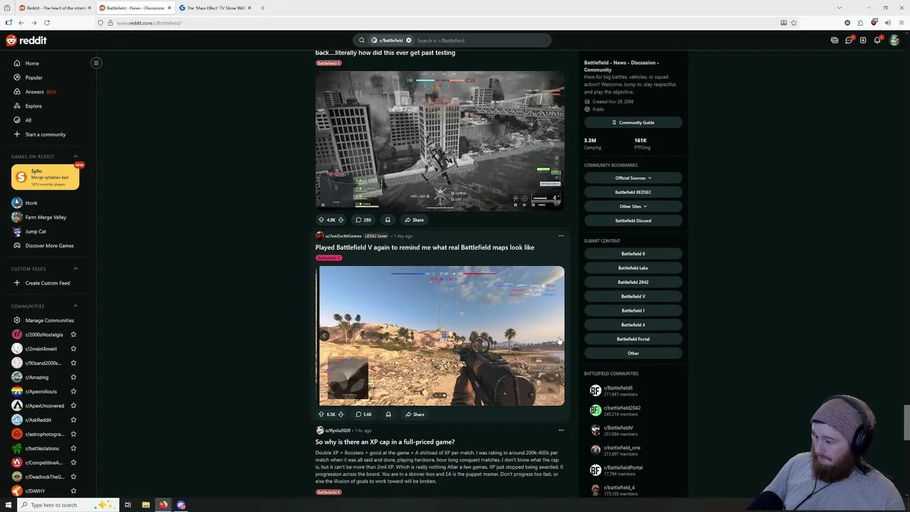Open the 1.4K comments on Battlefield V post
Image resolution: width=910 pixels, height=512 pixels.
pos(364,415)
